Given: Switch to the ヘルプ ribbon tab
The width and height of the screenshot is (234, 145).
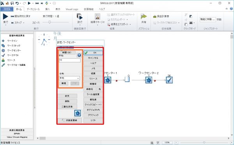Looking at the screenshot, I should (x=102, y=9).
